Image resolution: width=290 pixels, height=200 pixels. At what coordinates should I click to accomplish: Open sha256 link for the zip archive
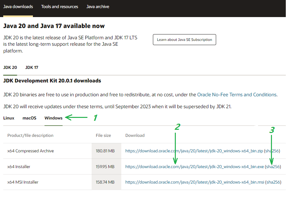[x=272, y=151]
